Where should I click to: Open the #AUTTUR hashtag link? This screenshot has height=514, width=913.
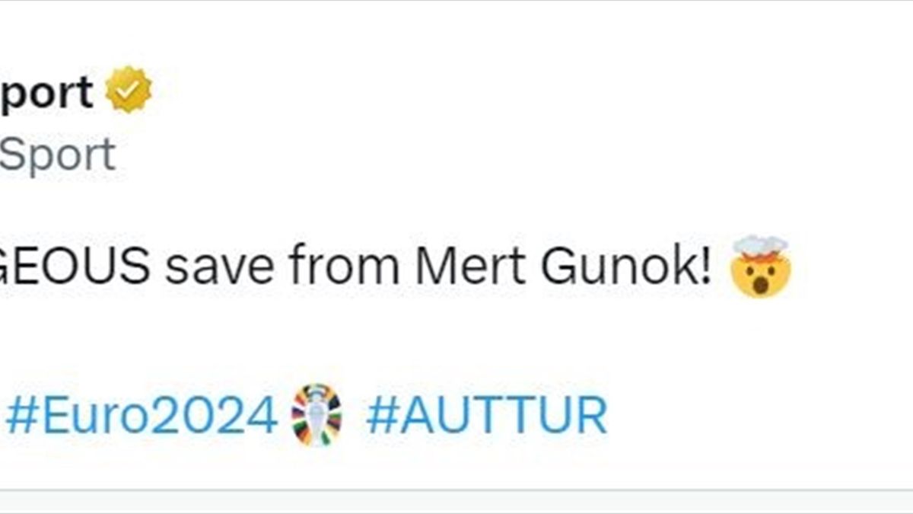point(486,416)
